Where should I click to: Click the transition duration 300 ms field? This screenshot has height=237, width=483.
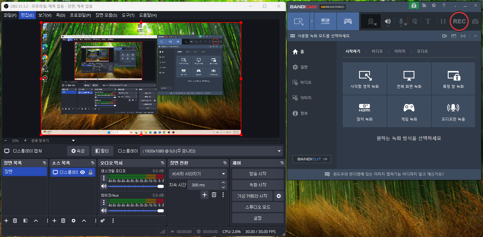click(203, 185)
